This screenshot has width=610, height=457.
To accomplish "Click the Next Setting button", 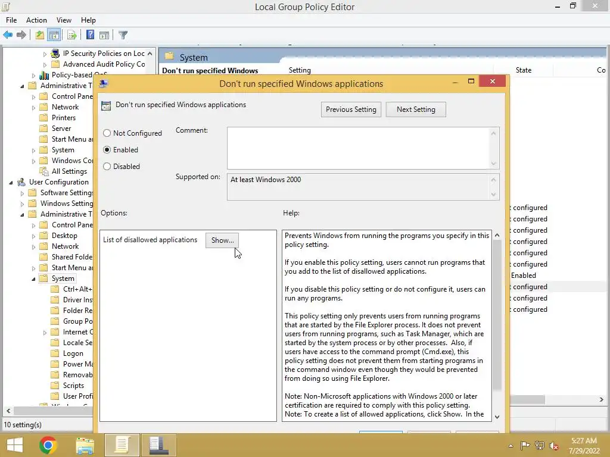I will click(416, 109).
